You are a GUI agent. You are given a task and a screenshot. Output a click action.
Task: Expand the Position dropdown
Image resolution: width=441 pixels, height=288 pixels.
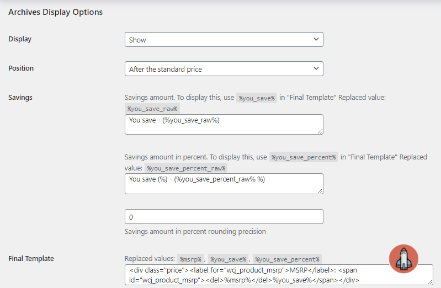224,69
